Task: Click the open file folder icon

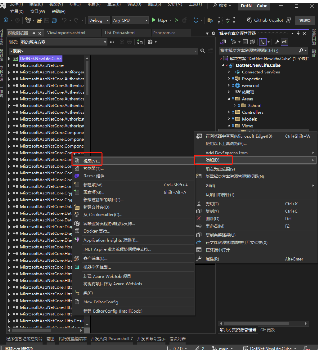Action: click(x=39, y=21)
